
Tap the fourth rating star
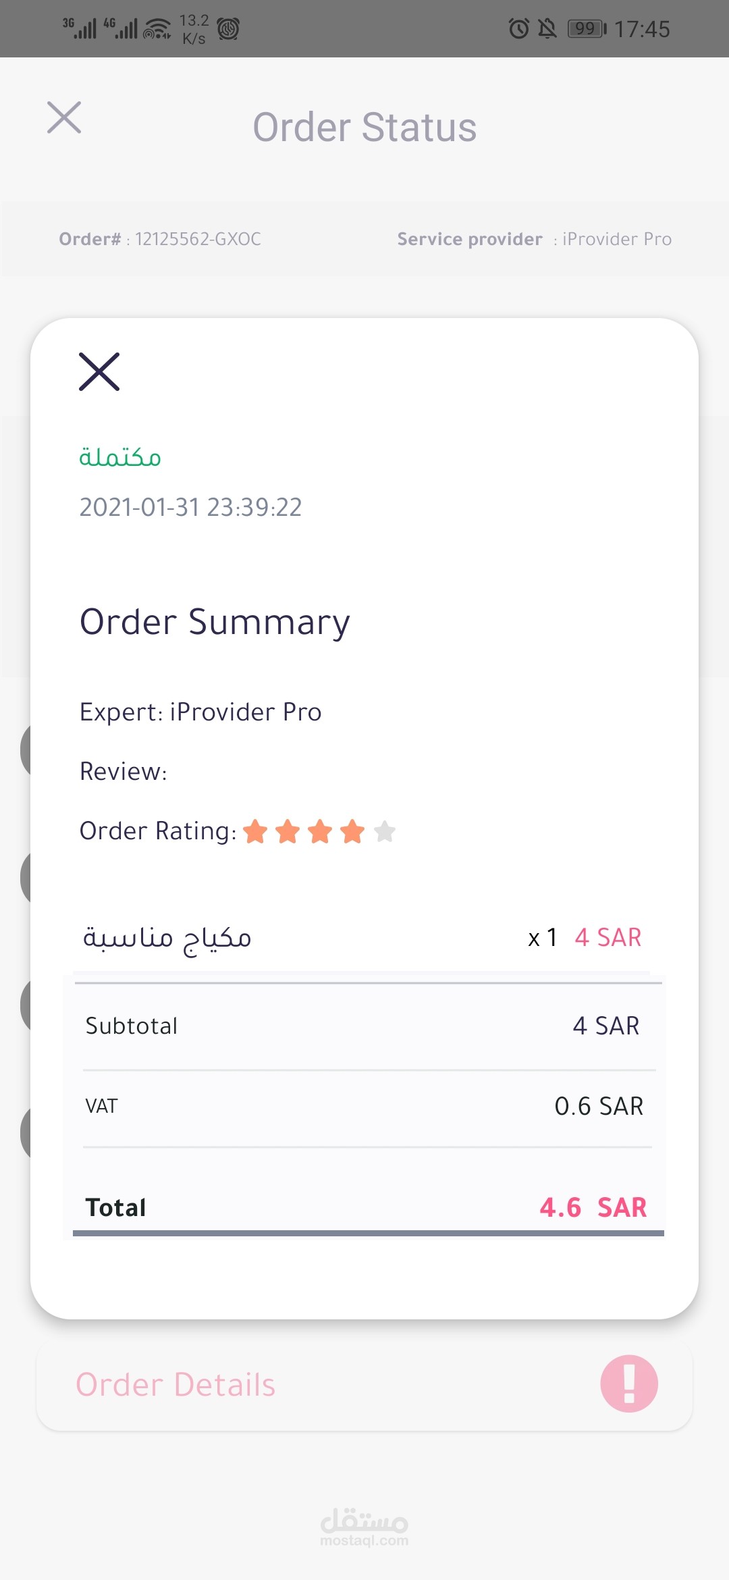352,831
